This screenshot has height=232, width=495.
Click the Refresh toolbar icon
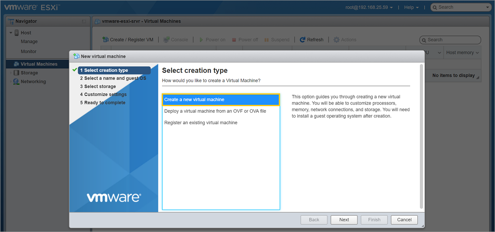coord(303,39)
